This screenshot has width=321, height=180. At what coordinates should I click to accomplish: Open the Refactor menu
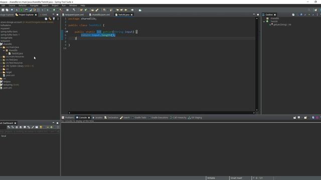pyautogui.click(x=23, y=5)
